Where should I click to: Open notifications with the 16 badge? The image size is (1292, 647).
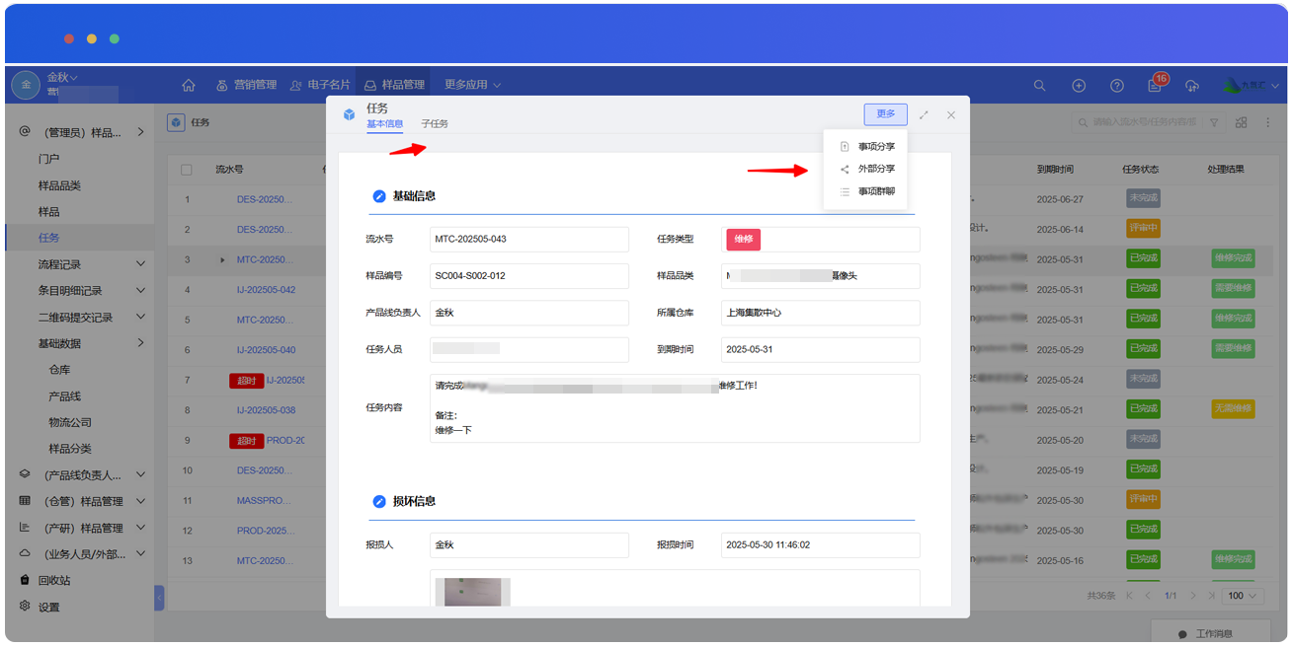coord(1155,86)
